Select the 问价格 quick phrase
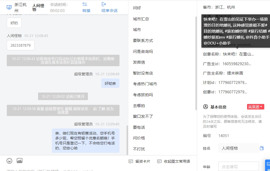The width and height of the screenshot is (270, 171). (139, 138)
